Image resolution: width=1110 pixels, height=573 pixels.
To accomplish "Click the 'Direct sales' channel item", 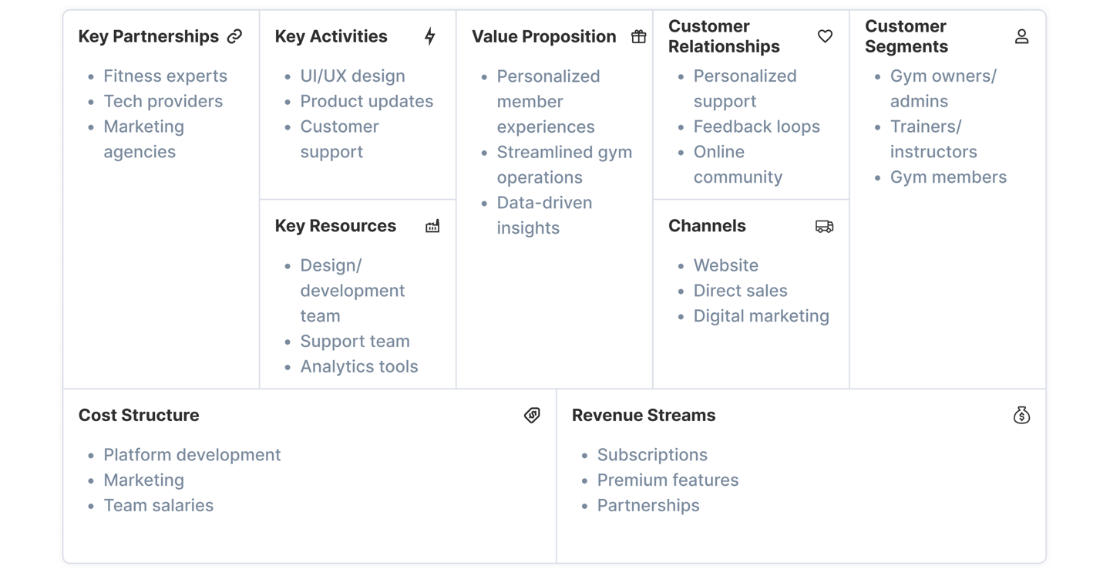I will point(740,291).
